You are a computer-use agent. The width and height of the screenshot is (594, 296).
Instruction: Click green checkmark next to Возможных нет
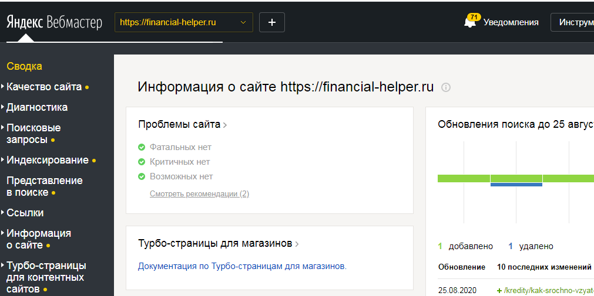pos(141,176)
